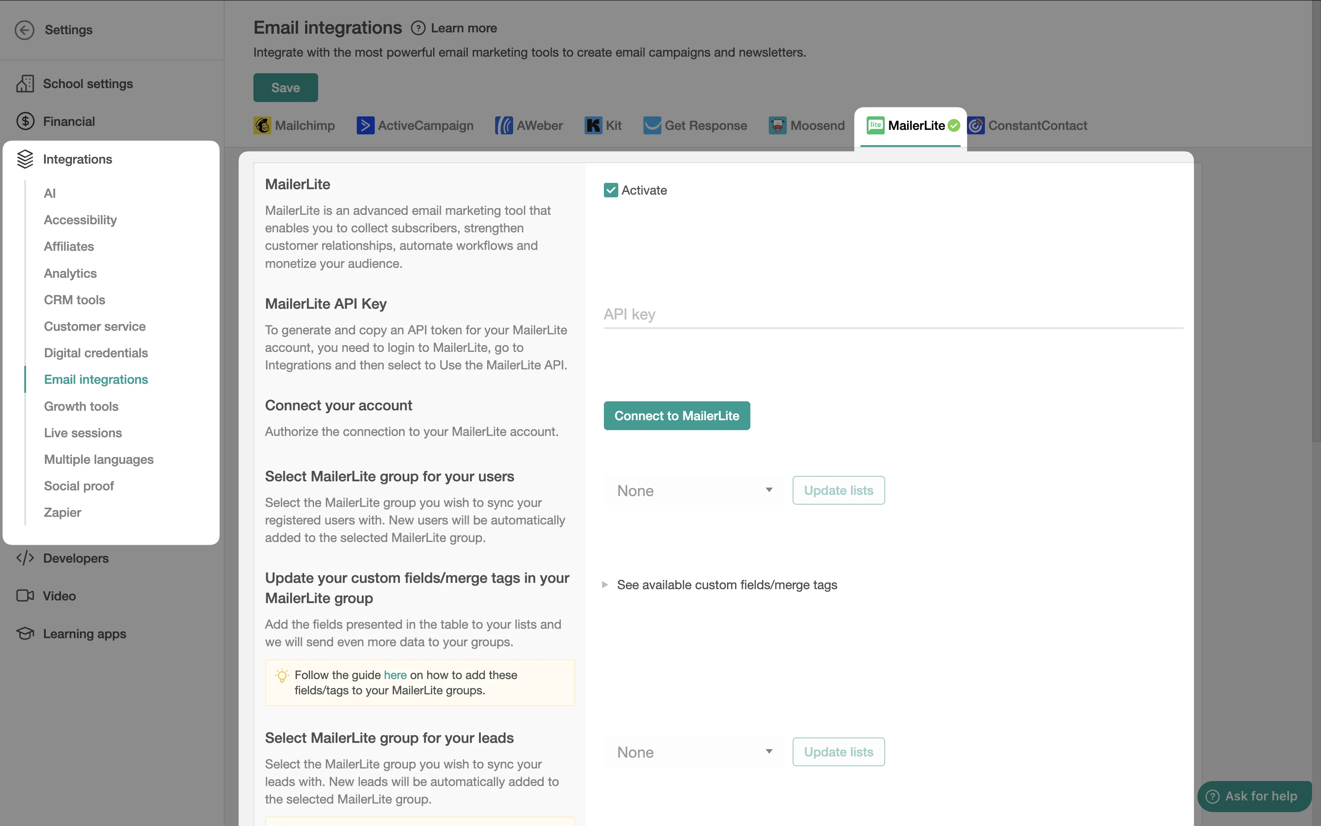Image resolution: width=1321 pixels, height=826 pixels.
Task: Click the School settings building icon
Action: coord(25,84)
